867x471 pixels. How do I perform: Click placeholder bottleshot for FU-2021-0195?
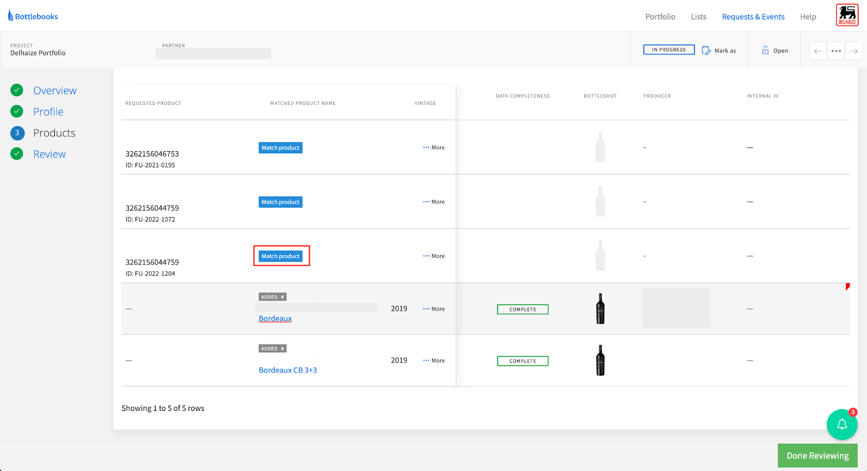(x=600, y=147)
